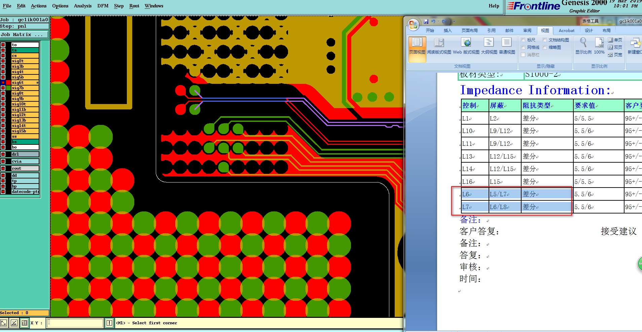Select 阅读版式视图 reading layout view
642x332 pixels.
(439, 46)
